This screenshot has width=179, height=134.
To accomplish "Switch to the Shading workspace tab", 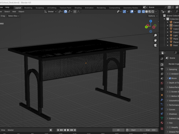I will point(78,8).
